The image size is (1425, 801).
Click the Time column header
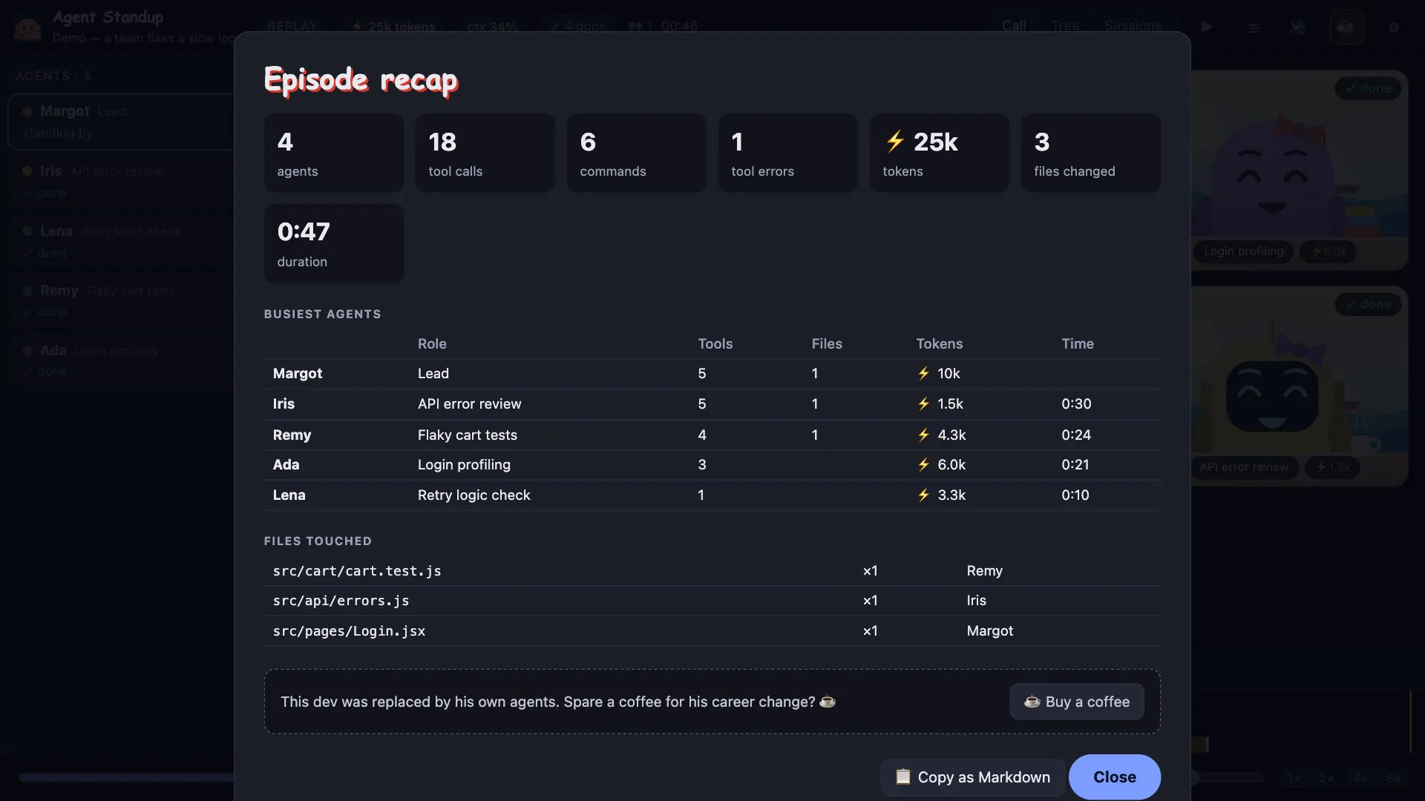[x=1077, y=343]
